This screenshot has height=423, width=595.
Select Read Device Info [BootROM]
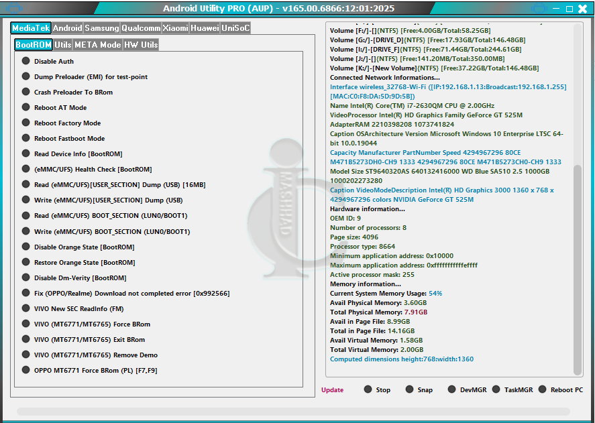[26, 154]
